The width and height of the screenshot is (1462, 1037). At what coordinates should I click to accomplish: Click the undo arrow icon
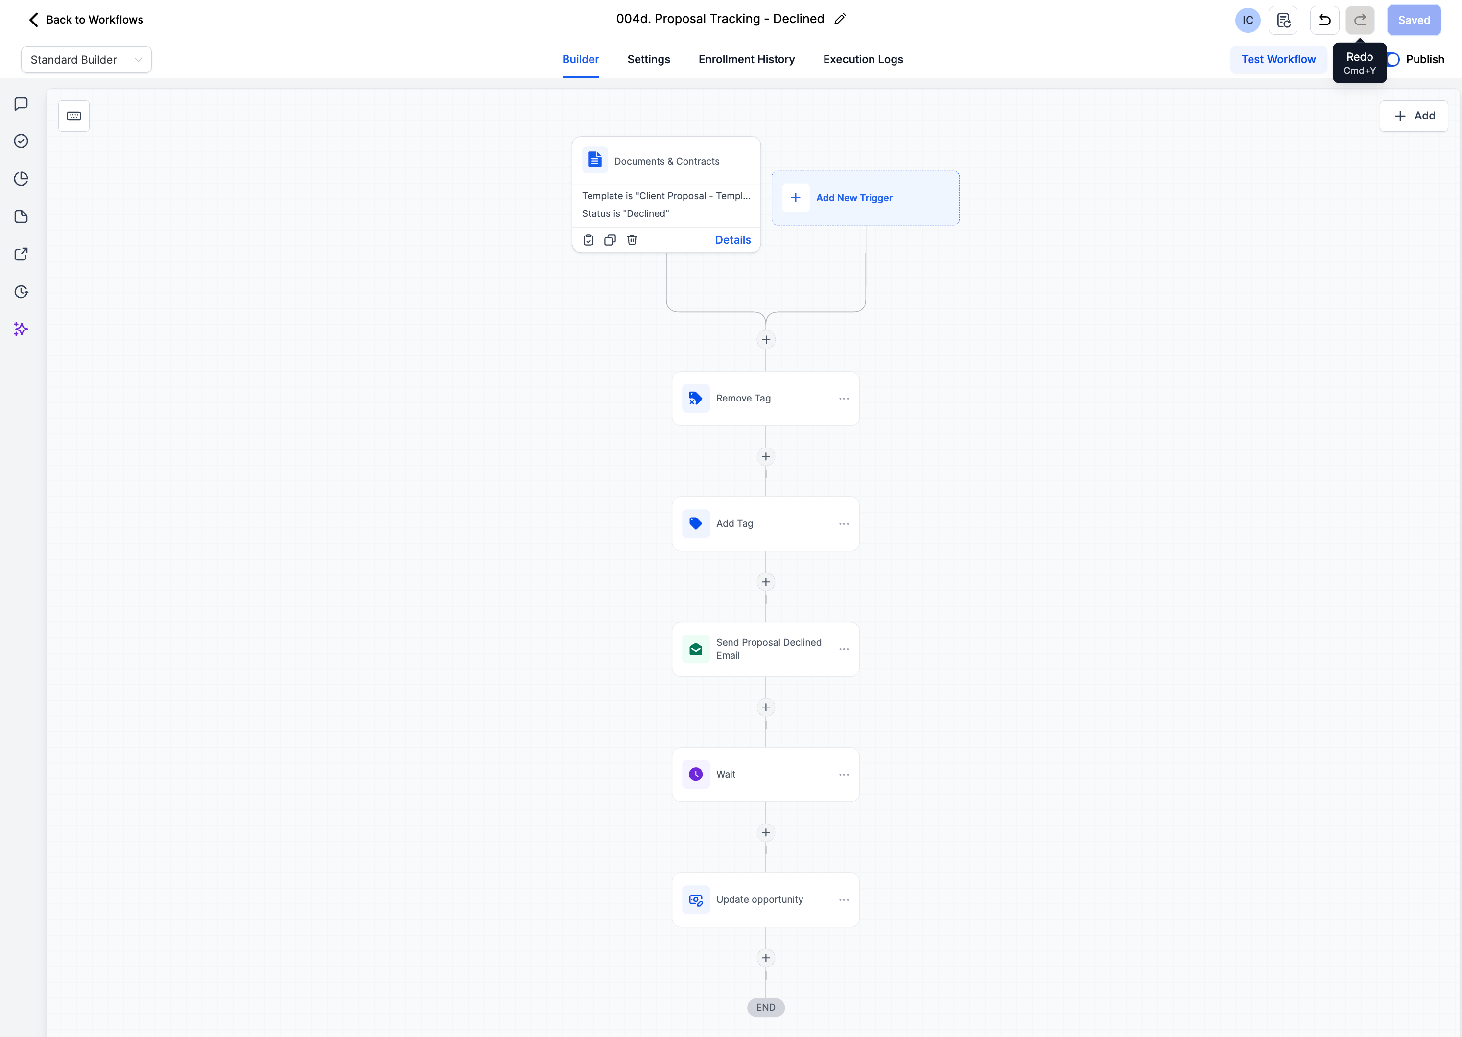pos(1324,20)
